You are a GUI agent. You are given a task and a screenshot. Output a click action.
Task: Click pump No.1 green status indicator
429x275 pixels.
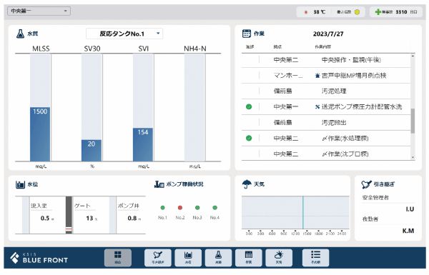tap(162, 208)
